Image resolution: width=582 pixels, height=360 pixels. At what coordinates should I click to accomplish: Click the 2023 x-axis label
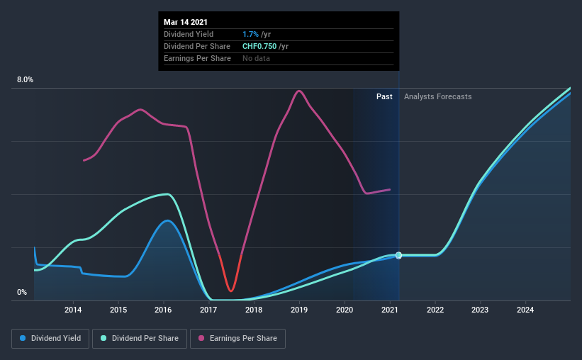point(480,310)
